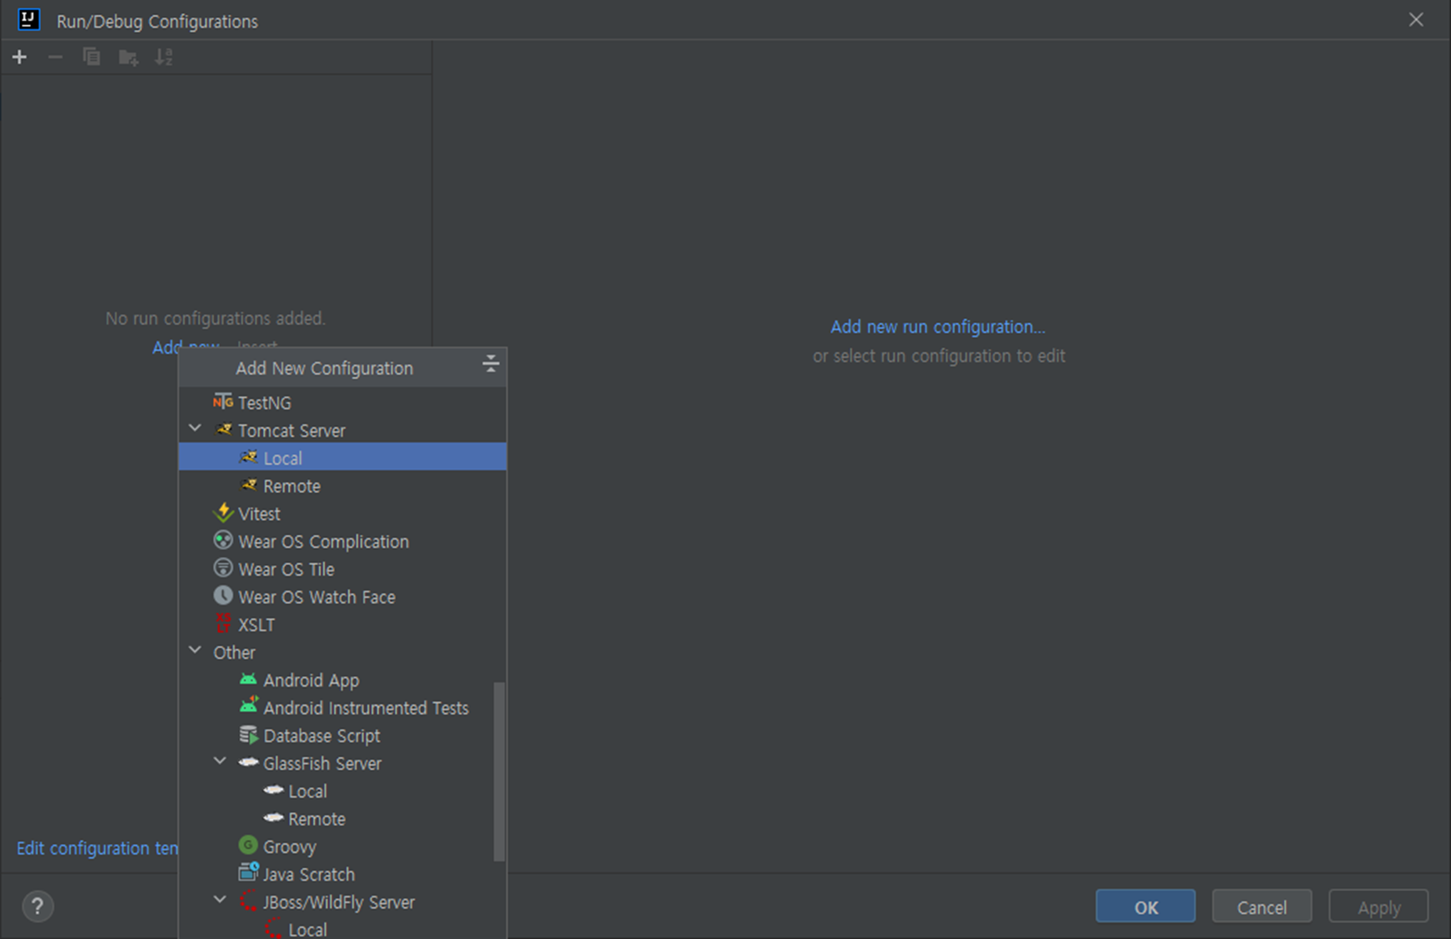Click the Groovy green circle icon

coord(249,845)
